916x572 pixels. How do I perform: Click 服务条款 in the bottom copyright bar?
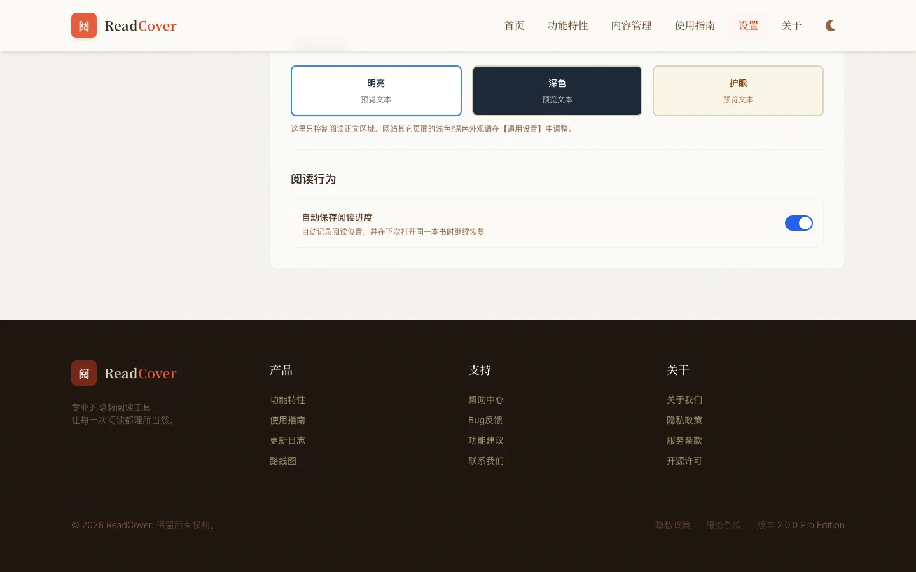723,525
